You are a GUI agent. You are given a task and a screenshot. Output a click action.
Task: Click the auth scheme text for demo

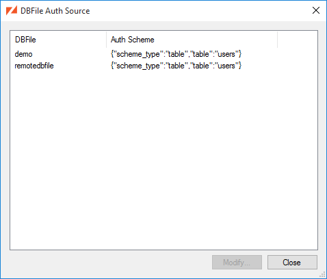point(176,54)
